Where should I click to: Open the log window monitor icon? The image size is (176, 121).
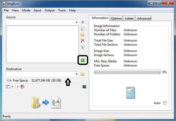pos(84,87)
